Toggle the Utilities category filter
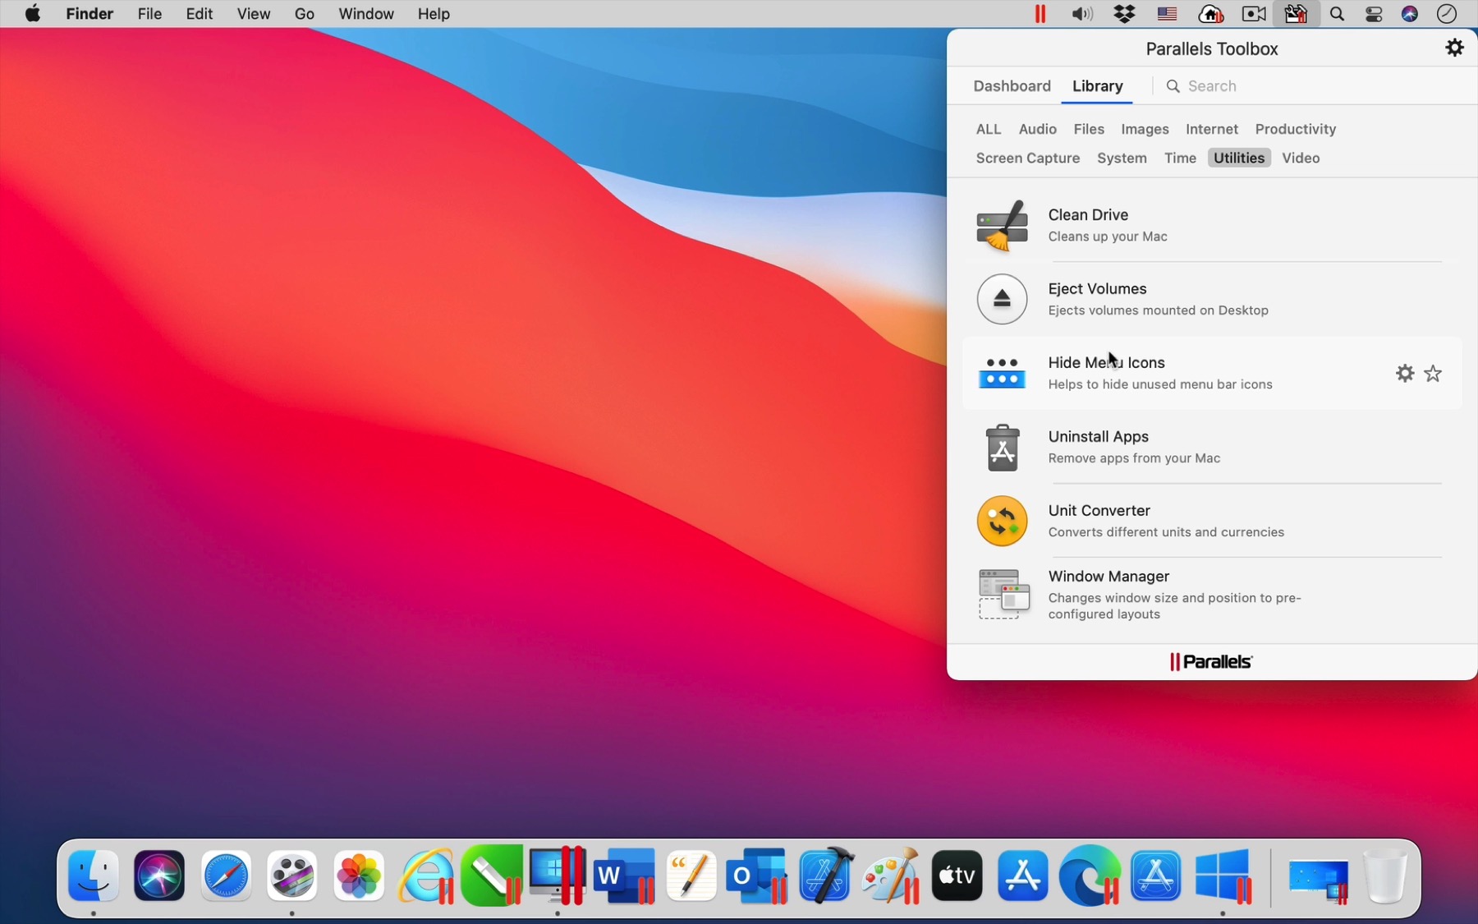 point(1238,158)
